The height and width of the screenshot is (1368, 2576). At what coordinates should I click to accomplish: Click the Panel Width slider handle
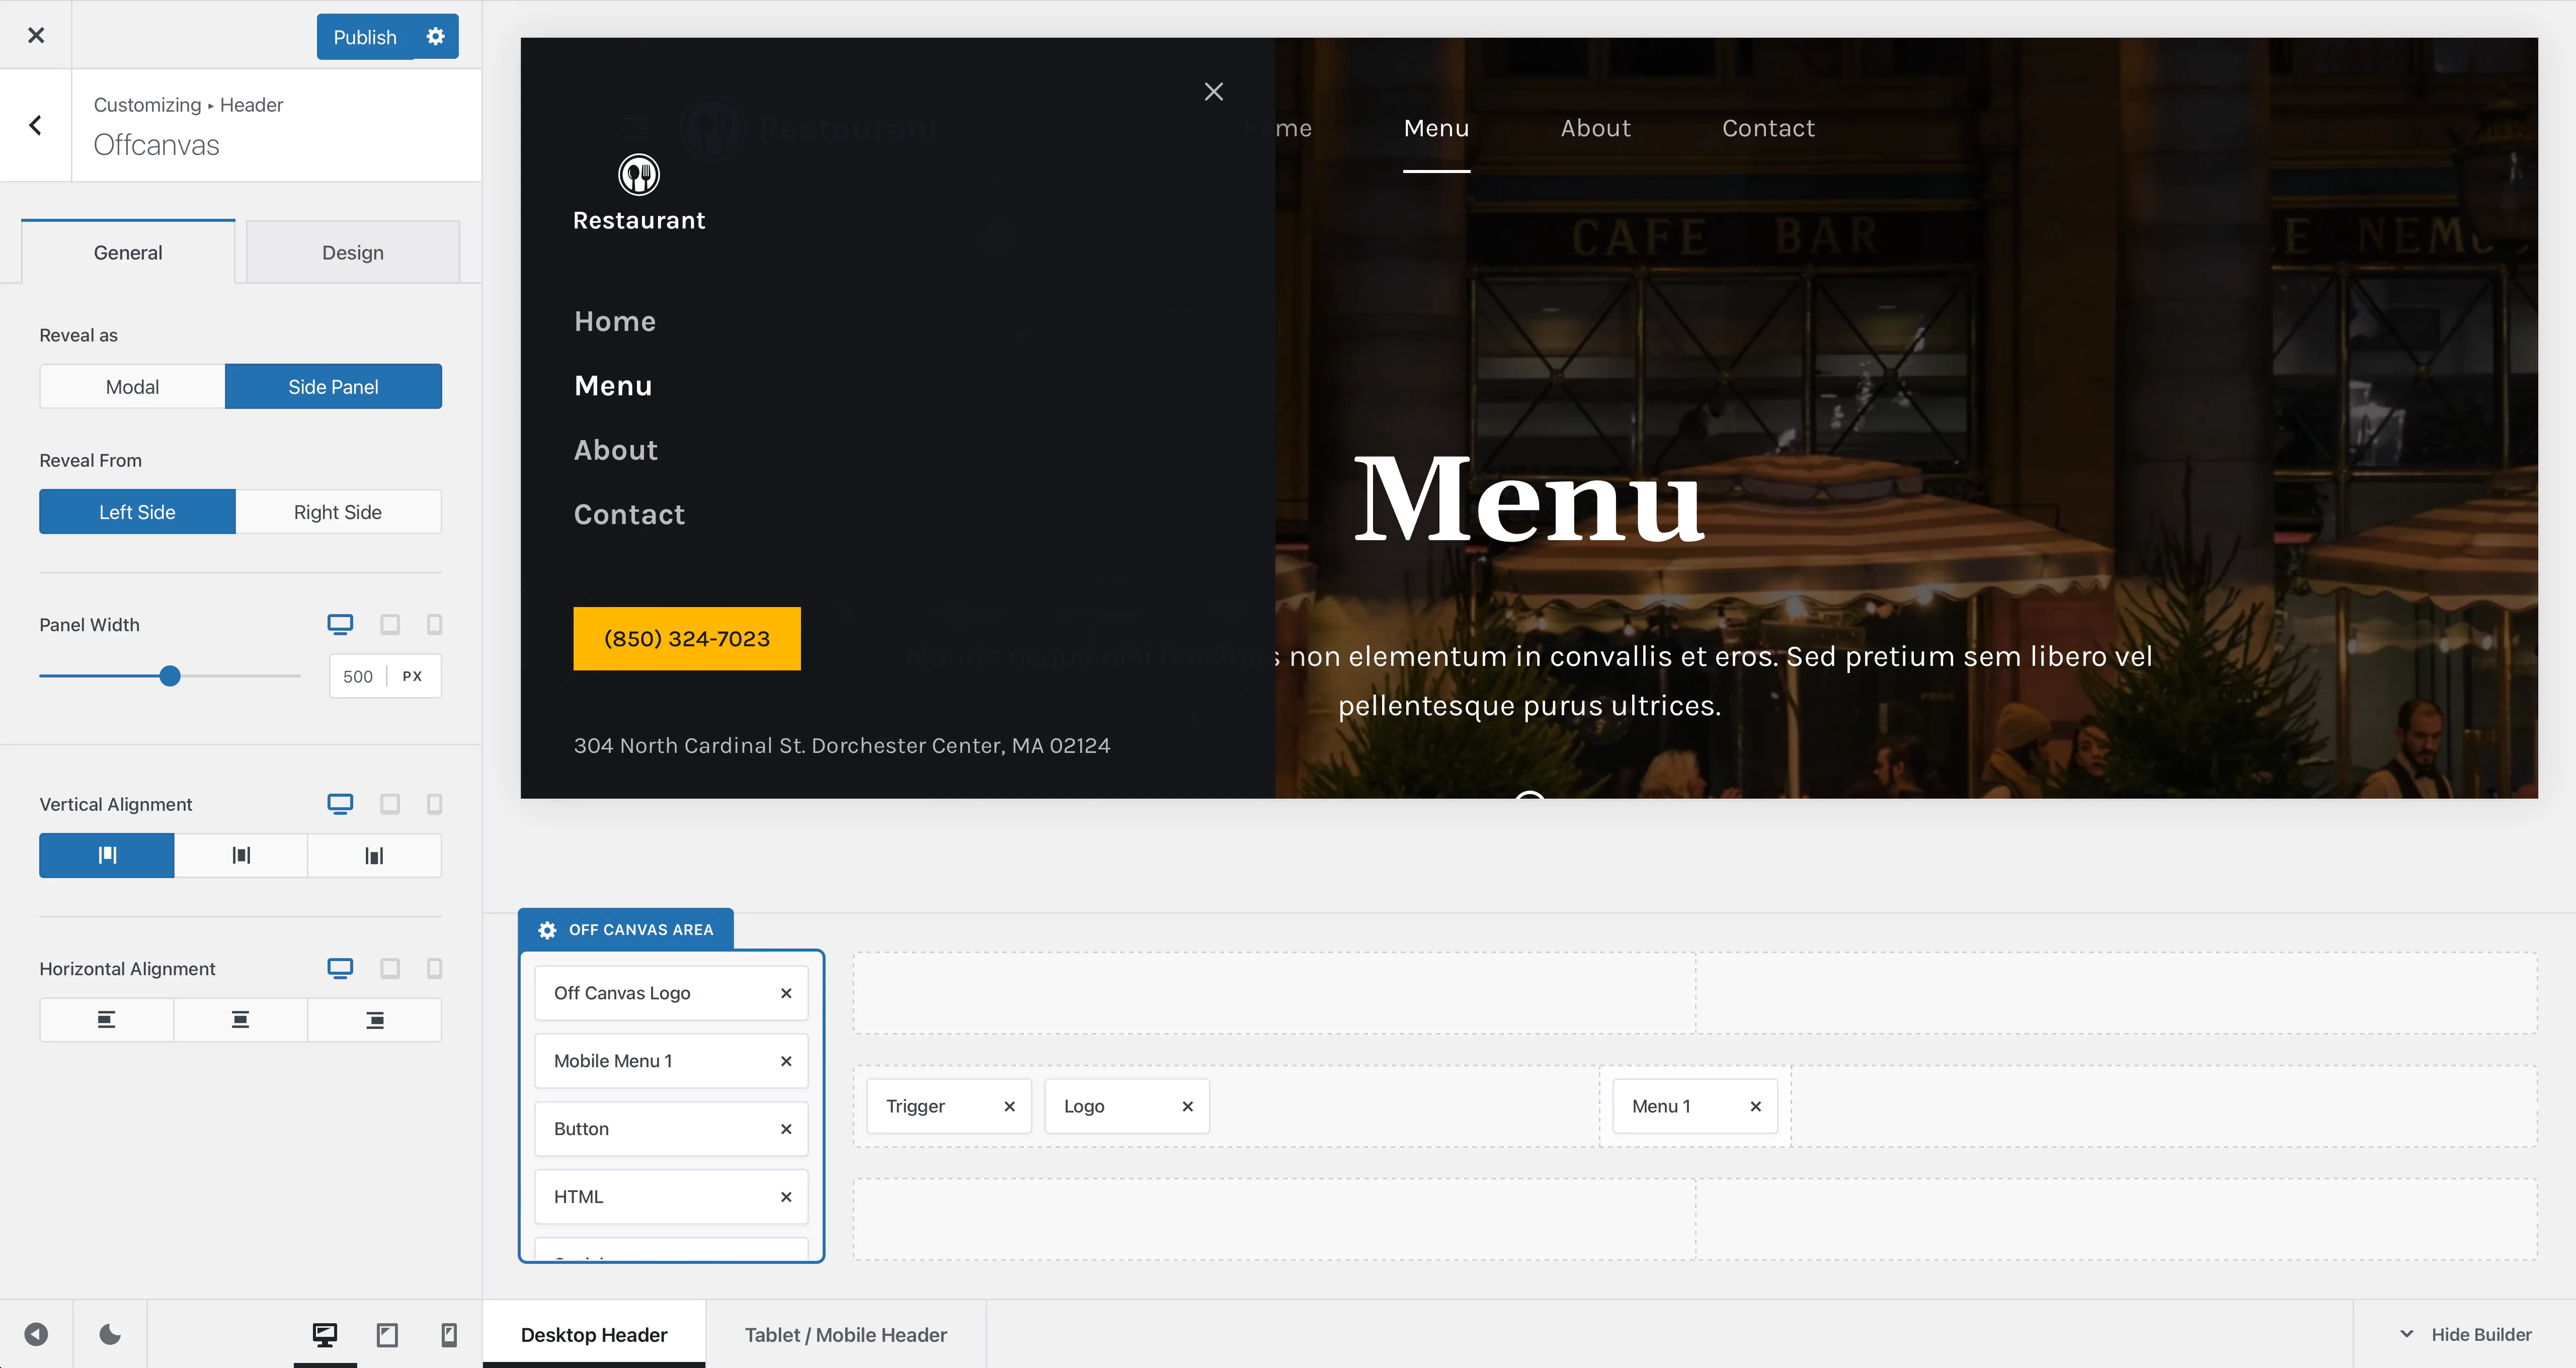[x=170, y=676]
